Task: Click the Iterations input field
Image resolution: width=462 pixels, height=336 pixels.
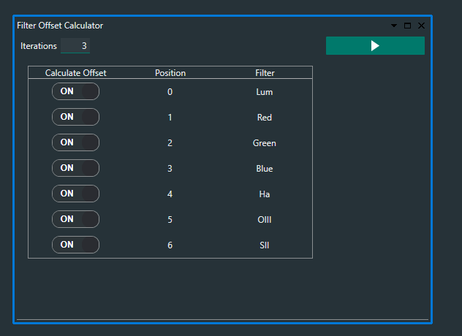Action: pyautogui.click(x=75, y=46)
